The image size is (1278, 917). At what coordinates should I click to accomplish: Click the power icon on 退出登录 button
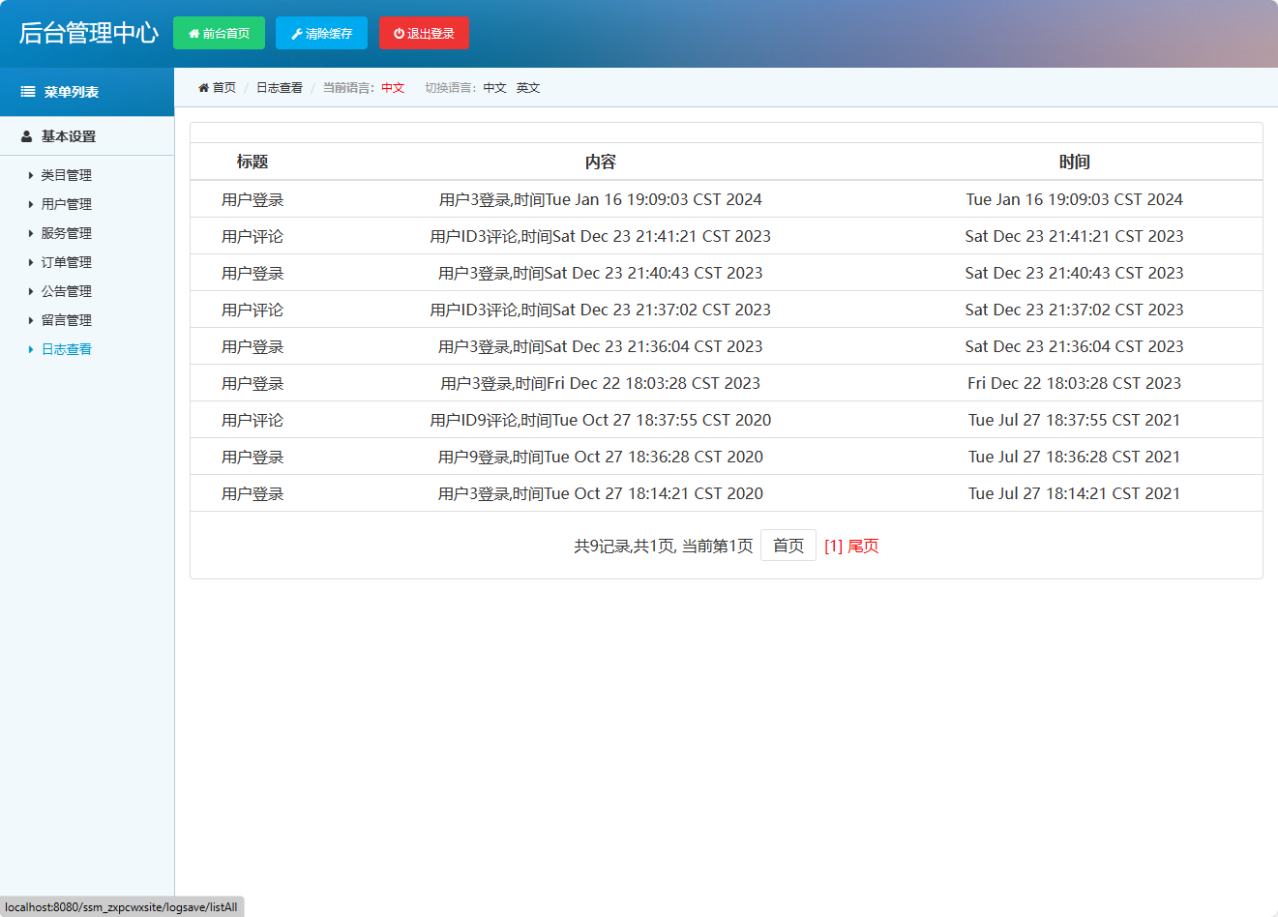pyautogui.click(x=400, y=32)
